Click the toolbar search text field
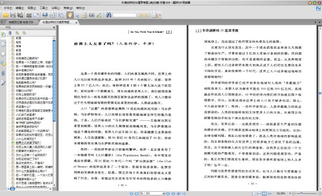The width and height of the screenshot is (322, 196). click(125, 15)
